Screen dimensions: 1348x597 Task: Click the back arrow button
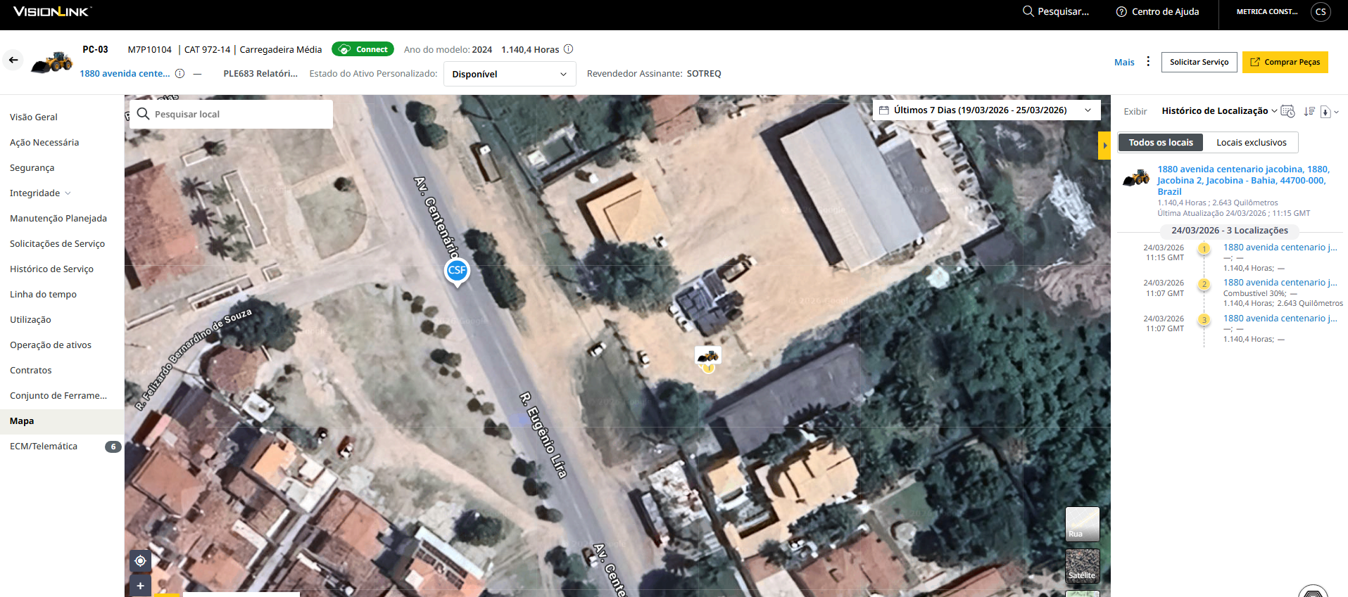point(13,60)
